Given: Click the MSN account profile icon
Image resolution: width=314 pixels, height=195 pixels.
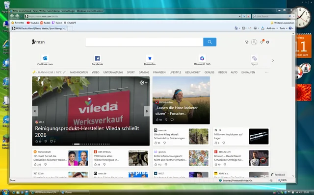Looking at the screenshot, I should click(x=254, y=42).
